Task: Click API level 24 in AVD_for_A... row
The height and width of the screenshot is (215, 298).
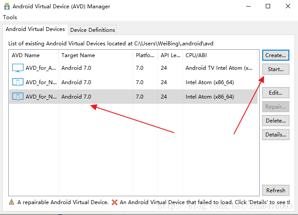Action: coord(164,68)
